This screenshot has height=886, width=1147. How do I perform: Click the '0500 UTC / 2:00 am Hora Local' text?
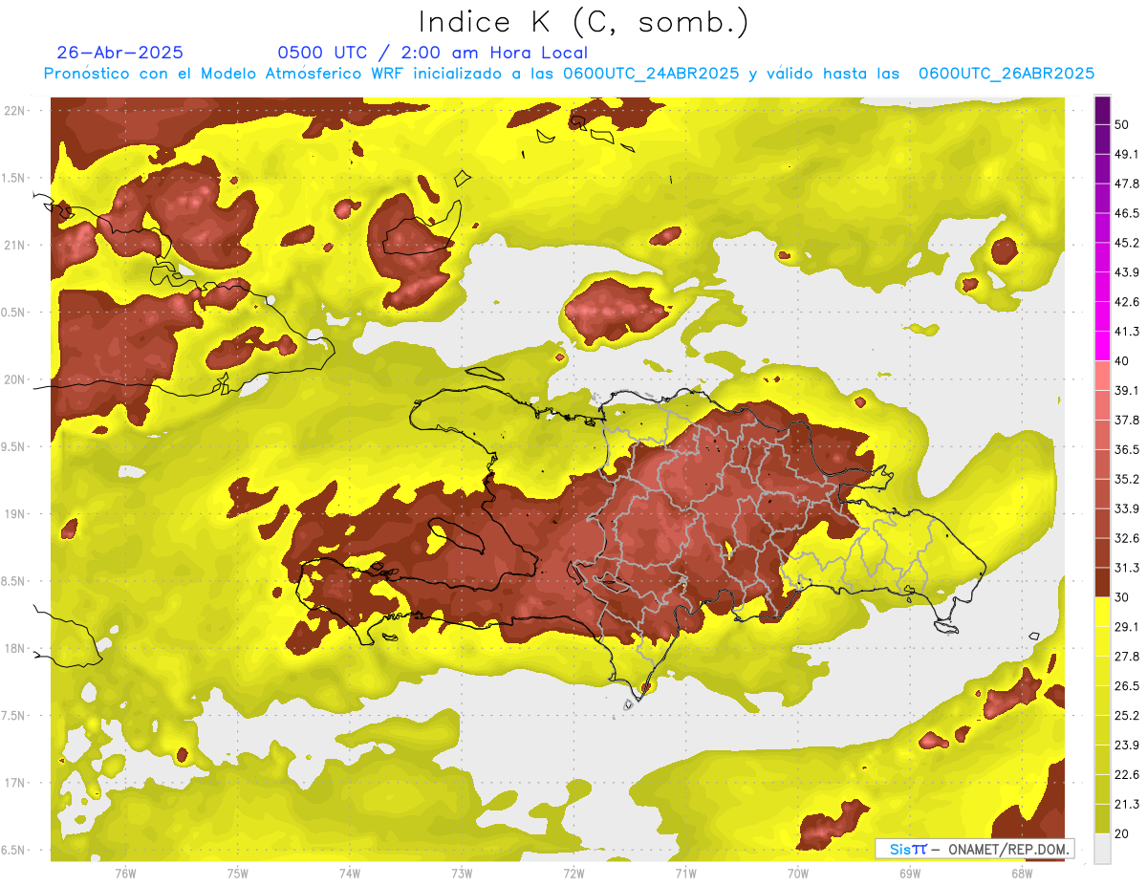coord(433,53)
